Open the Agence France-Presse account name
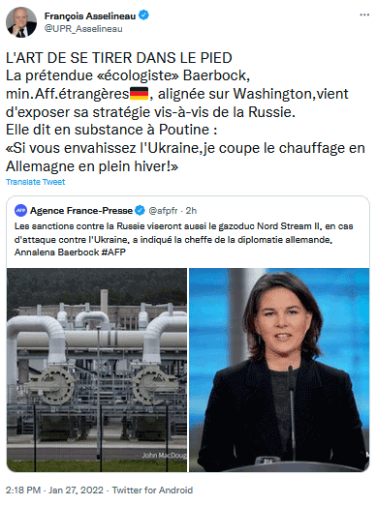This screenshot has height=505, width=377. point(81,211)
